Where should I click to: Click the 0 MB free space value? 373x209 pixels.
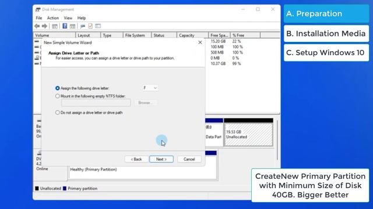(x=215, y=58)
